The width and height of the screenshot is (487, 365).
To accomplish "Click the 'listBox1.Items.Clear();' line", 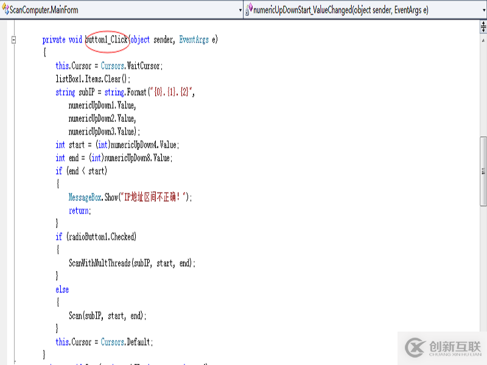I will [x=93, y=79].
